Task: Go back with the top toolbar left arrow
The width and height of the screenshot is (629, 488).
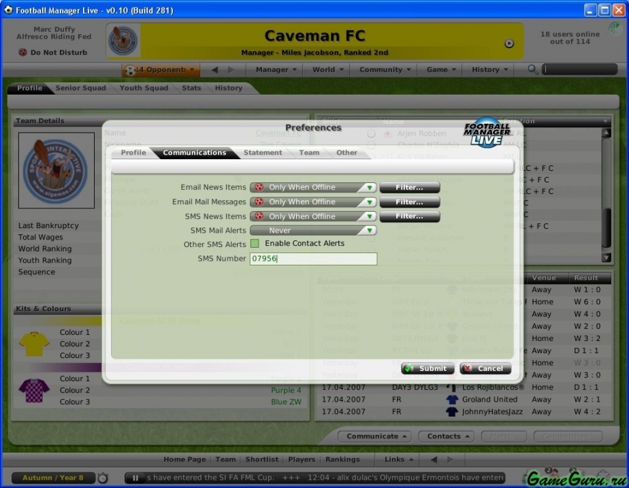Action: [x=214, y=70]
